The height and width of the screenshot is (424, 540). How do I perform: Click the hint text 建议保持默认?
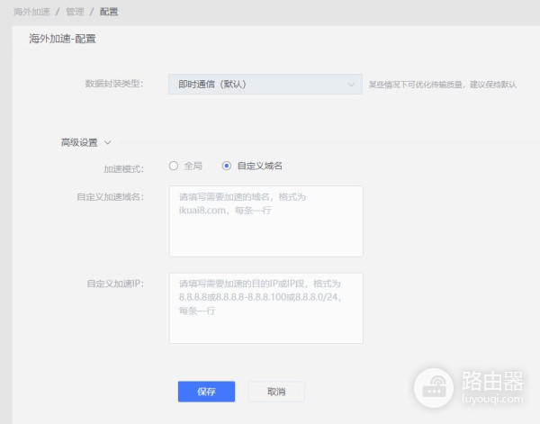[x=493, y=85]
